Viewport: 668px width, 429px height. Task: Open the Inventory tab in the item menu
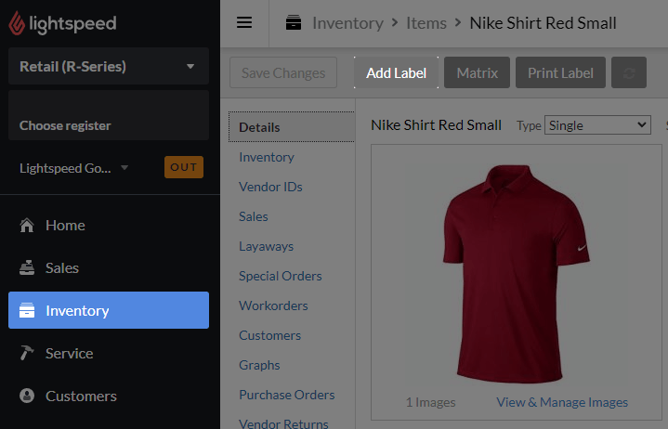click(267, 157)
